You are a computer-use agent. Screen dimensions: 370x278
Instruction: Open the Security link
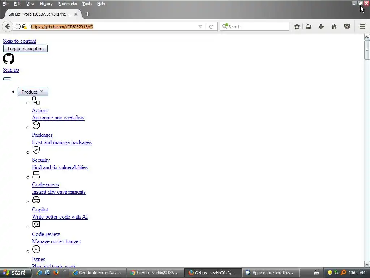(x=40, y=160)
